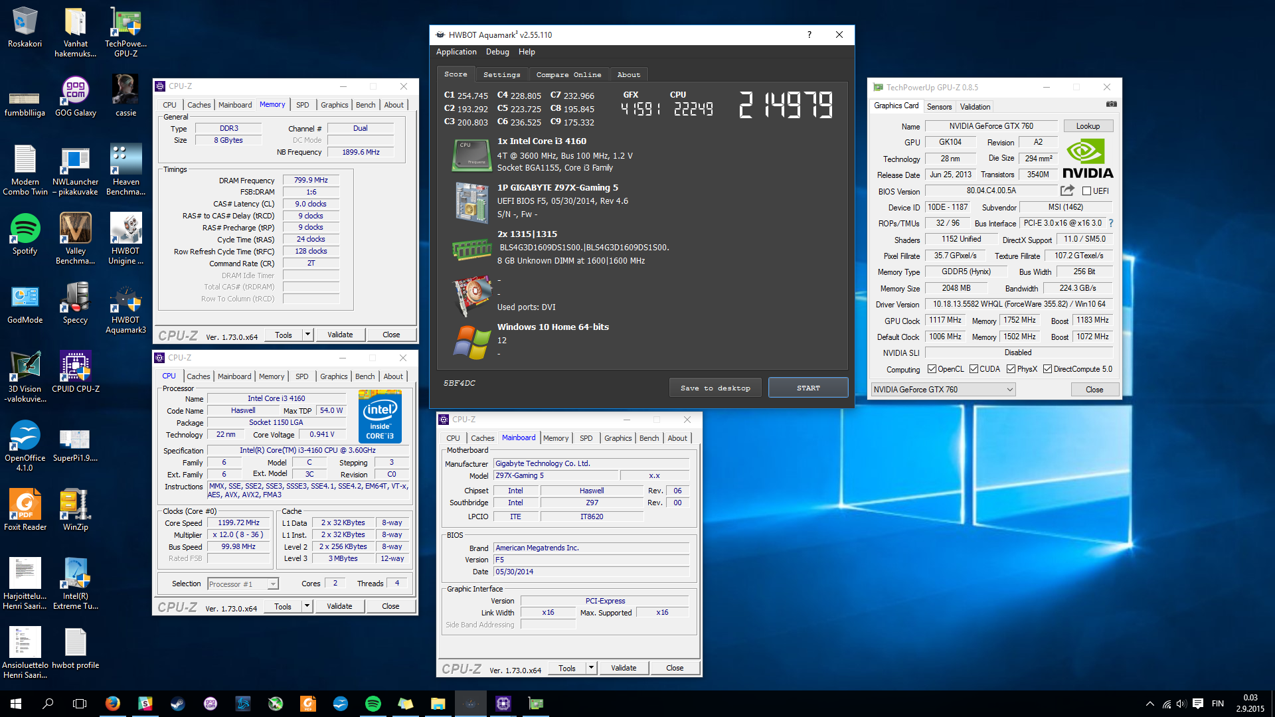Click the START button in Aquamark
This screenshot has width=1275, height=717.
[808, 388]
